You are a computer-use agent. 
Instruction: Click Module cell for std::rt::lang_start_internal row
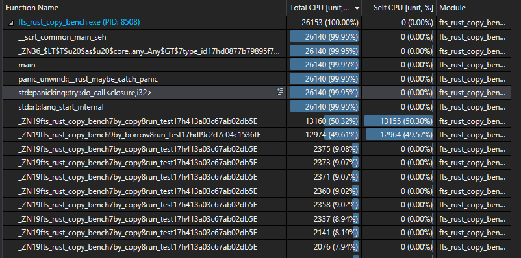pyautogui.click(x=473, y=107)
